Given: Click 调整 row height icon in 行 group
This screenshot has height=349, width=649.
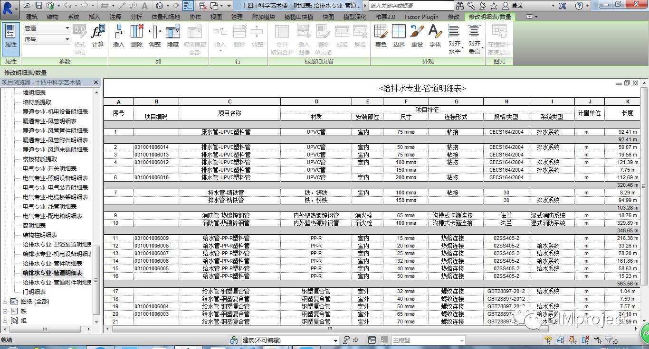Looking at the screenshot, I should point(258,36).
